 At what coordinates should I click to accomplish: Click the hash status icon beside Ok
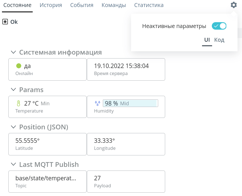5,22
